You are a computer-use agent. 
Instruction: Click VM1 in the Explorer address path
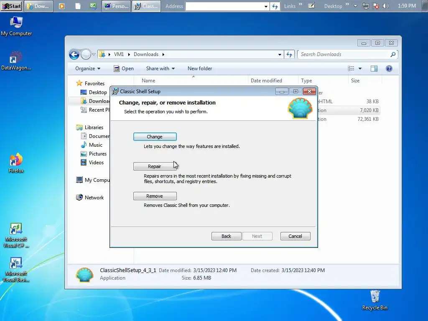point(119,54)
